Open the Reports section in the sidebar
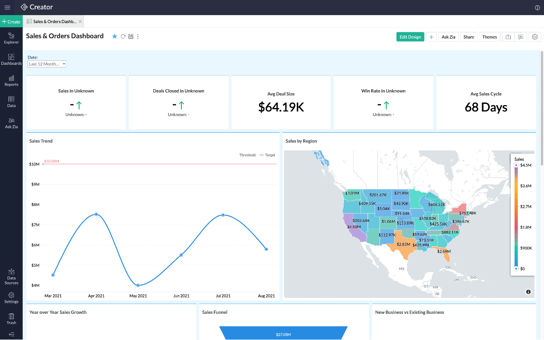Viewport: 544px width, 340px height. click(x=11, y=81)
